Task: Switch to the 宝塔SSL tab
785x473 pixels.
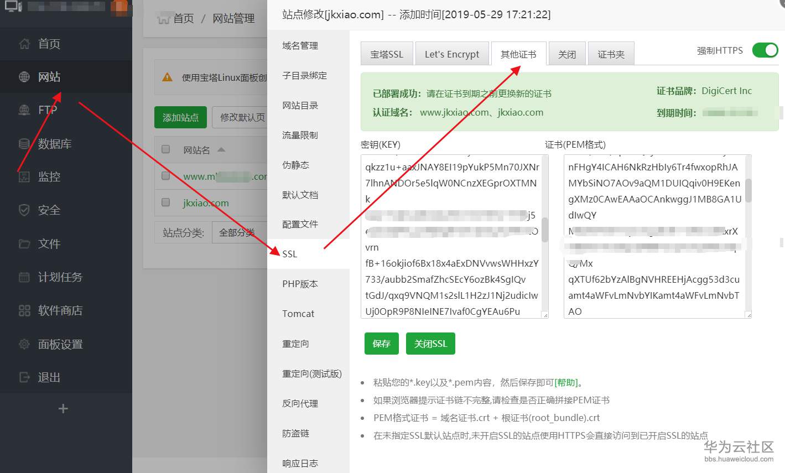Action: pyautogui.click(x=387, y=54)
